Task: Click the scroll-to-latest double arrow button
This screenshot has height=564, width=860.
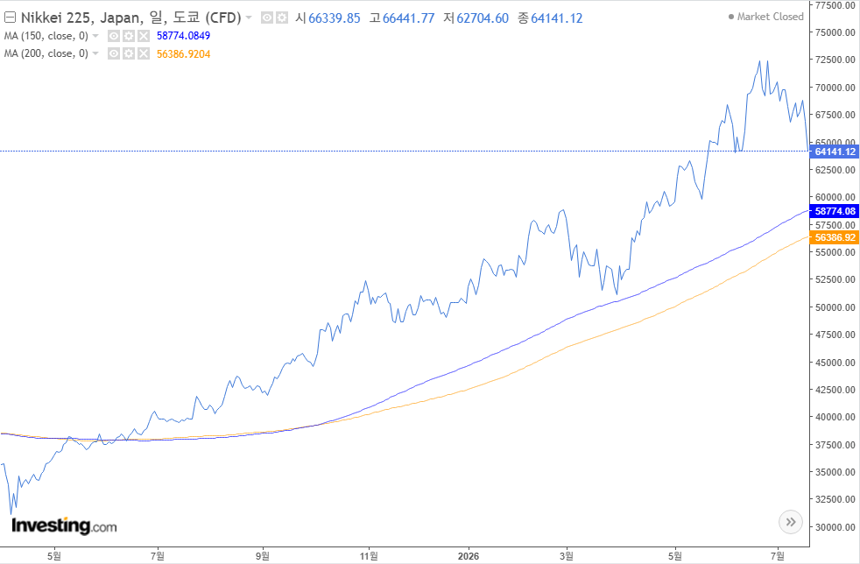Action: (x=791, y=522)
